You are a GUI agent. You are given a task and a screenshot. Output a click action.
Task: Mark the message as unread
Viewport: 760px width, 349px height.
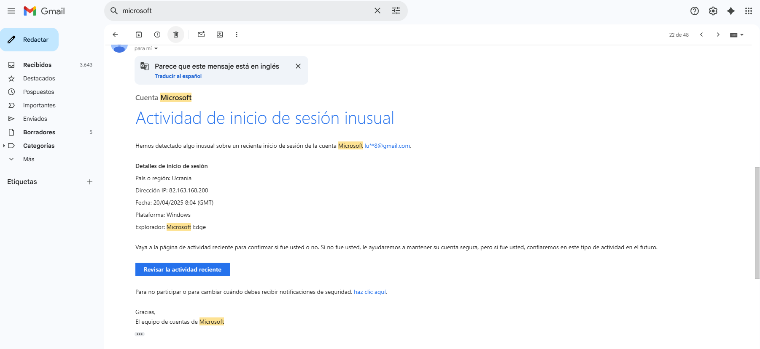tap(201, 35)
